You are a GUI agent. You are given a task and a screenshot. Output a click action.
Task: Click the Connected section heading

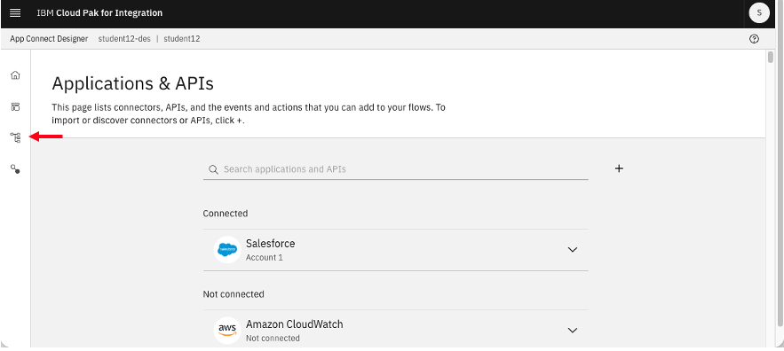pos(225,214)
